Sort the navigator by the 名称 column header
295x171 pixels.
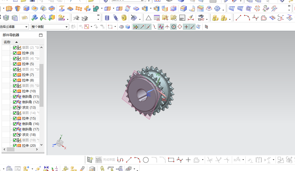pos(7,42)
